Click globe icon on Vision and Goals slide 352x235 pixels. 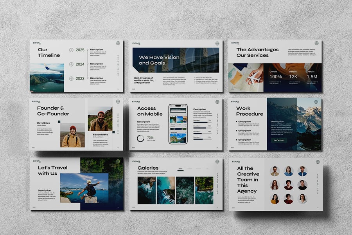pyautogui.click(x=217, y=43)
